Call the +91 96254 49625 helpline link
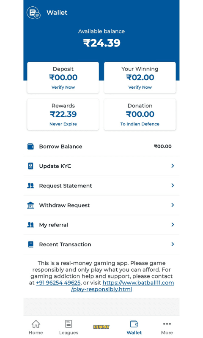Screen dimensions: 203x338 point(58,283)
